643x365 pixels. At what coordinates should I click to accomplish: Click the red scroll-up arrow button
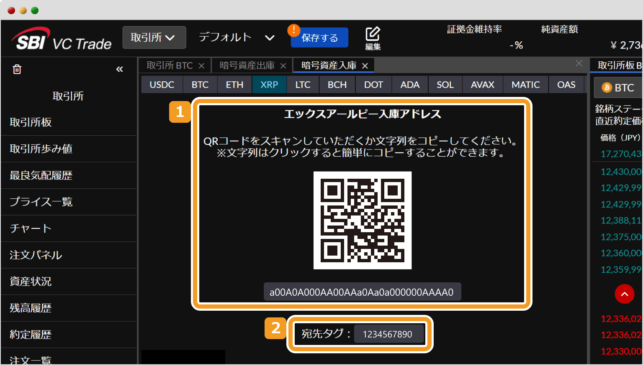coord(625,294)
